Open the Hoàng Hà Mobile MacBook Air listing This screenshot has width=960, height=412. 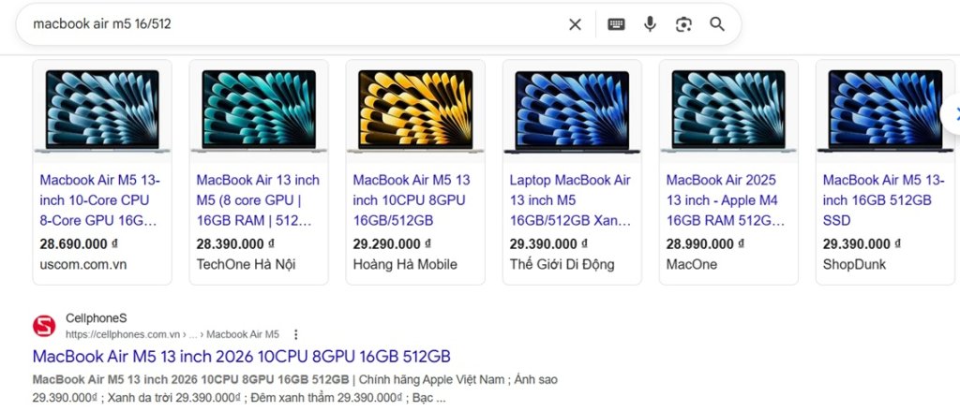coord(412,199)
